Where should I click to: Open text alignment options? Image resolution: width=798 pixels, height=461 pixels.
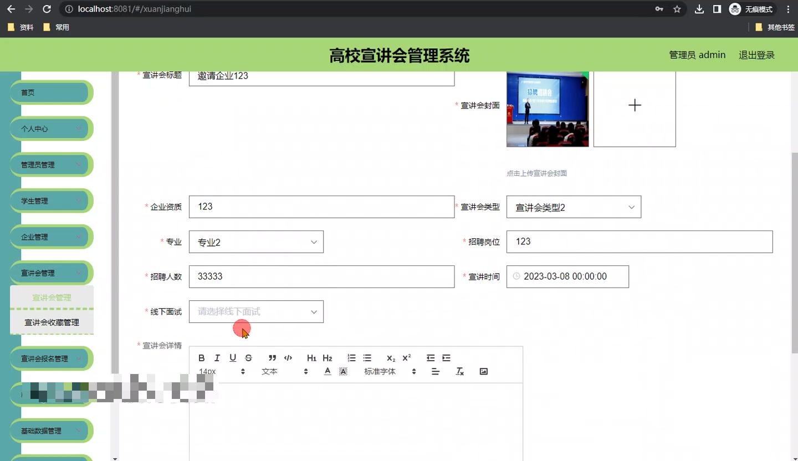coord(436,371)
